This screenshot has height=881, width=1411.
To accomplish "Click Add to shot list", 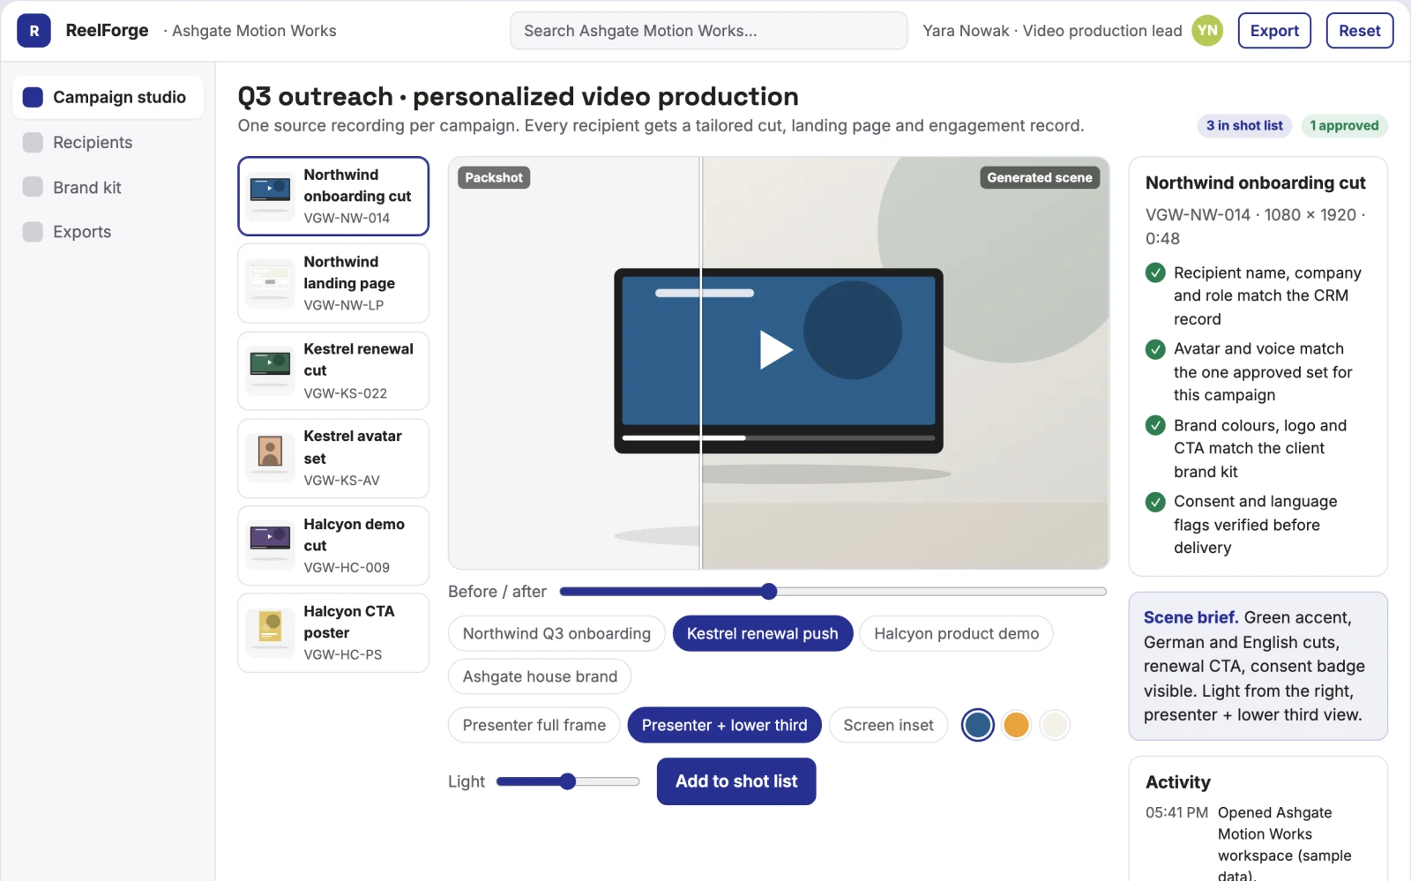I will pyautogui.click(x=736, y=781).
